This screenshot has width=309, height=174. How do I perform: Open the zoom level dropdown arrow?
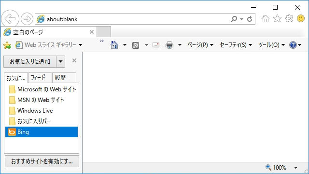pos(295,168)
